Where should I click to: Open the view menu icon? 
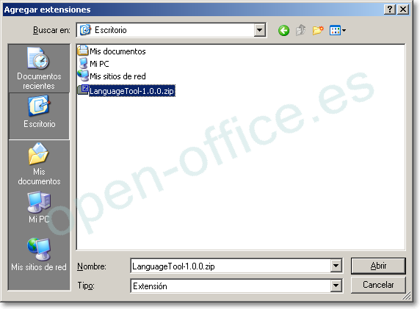click(x=338, y=30)
